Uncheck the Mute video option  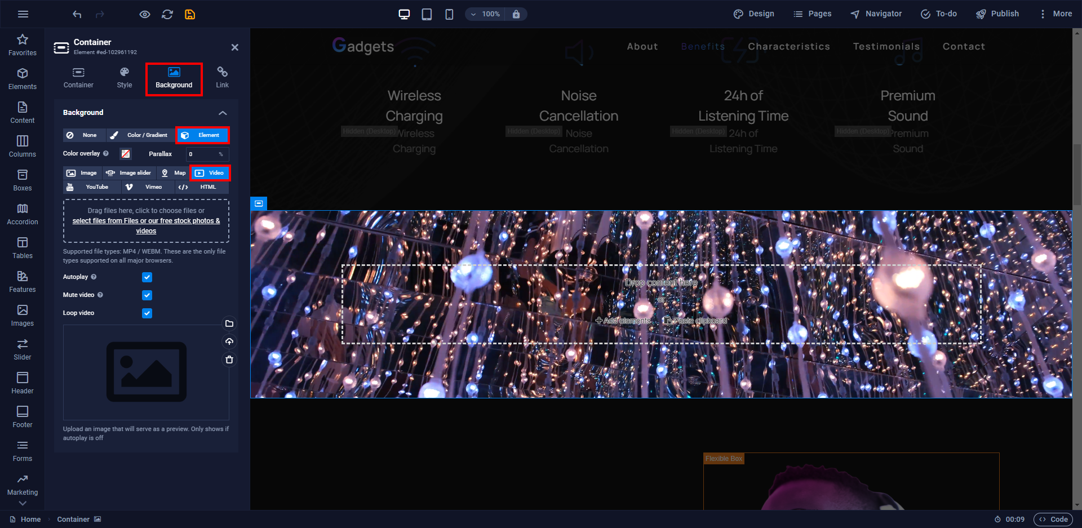[x=147, y=295]
